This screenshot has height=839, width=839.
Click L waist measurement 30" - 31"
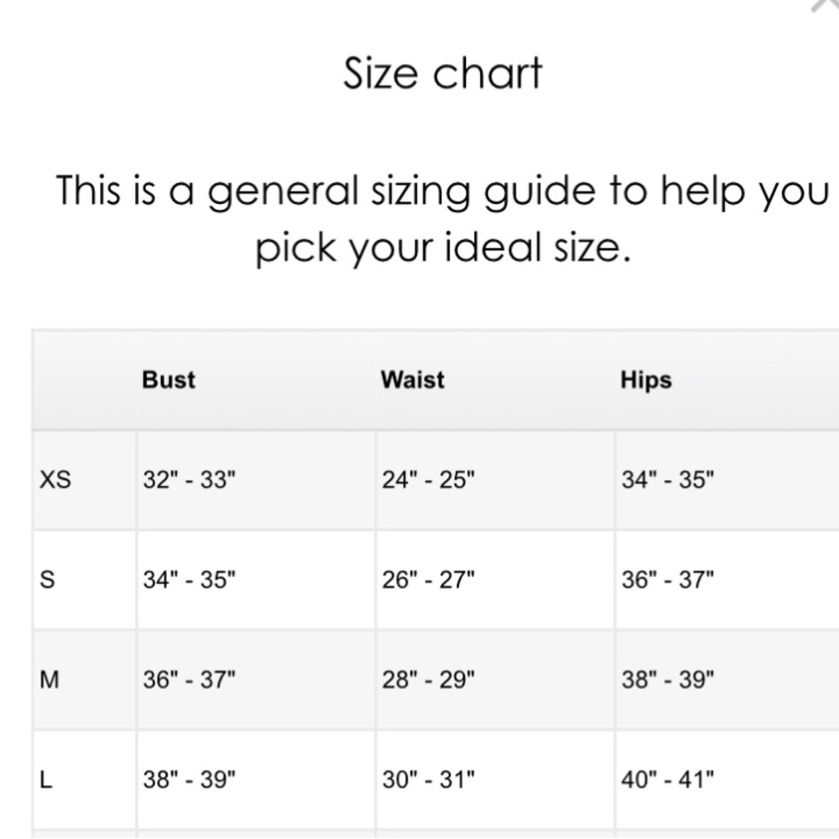click(x=428, y=780)
